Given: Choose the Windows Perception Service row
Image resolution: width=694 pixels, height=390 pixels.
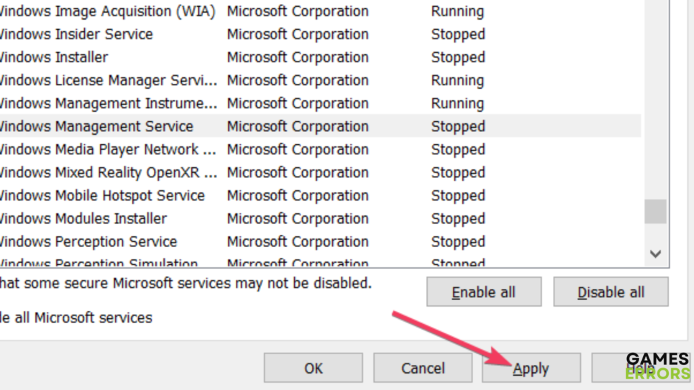Looking at the screenshot, I should coord(88,242).
